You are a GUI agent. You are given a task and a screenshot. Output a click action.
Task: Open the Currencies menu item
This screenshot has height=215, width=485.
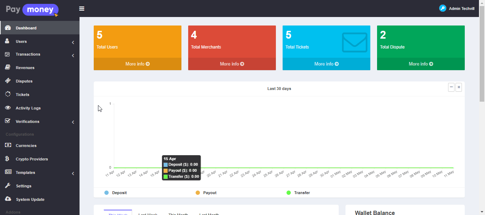tap(26, 146)
